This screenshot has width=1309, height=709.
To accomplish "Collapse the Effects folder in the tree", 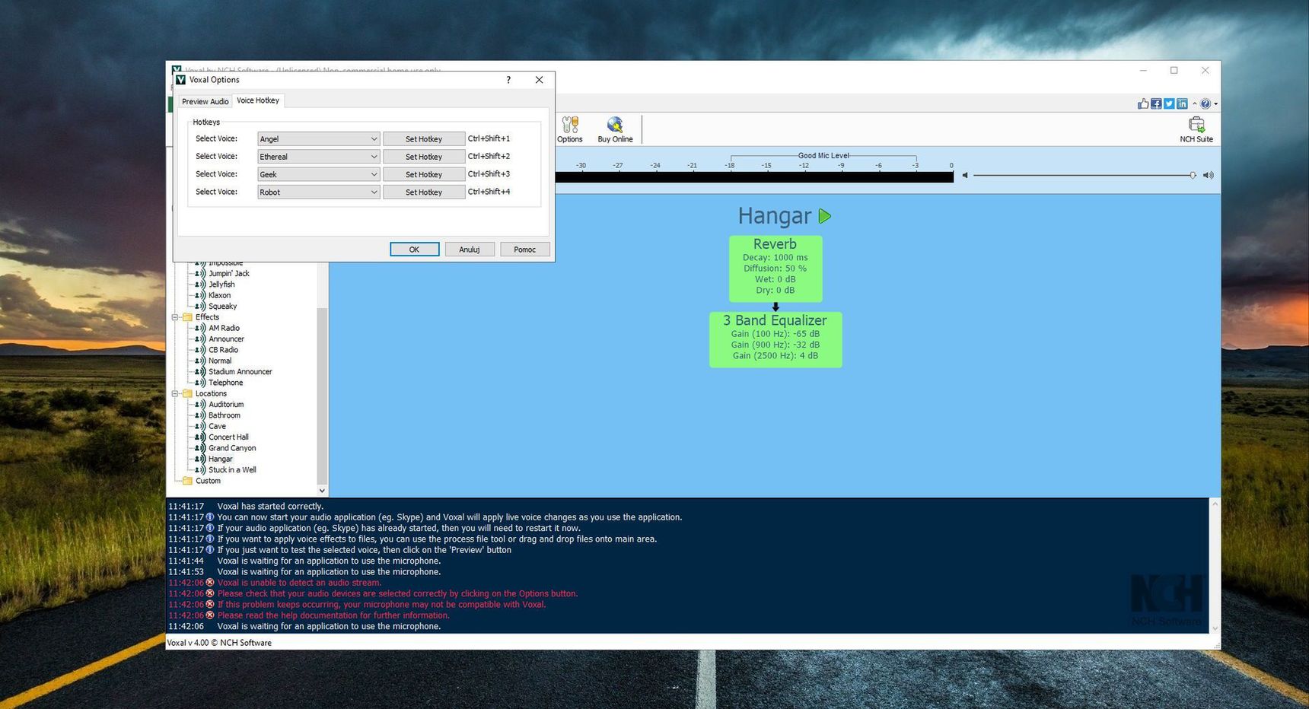I will click(175, 317).
